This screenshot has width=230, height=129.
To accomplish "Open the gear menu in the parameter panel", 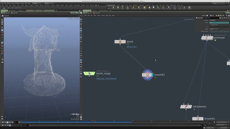I will pos(220,18).
